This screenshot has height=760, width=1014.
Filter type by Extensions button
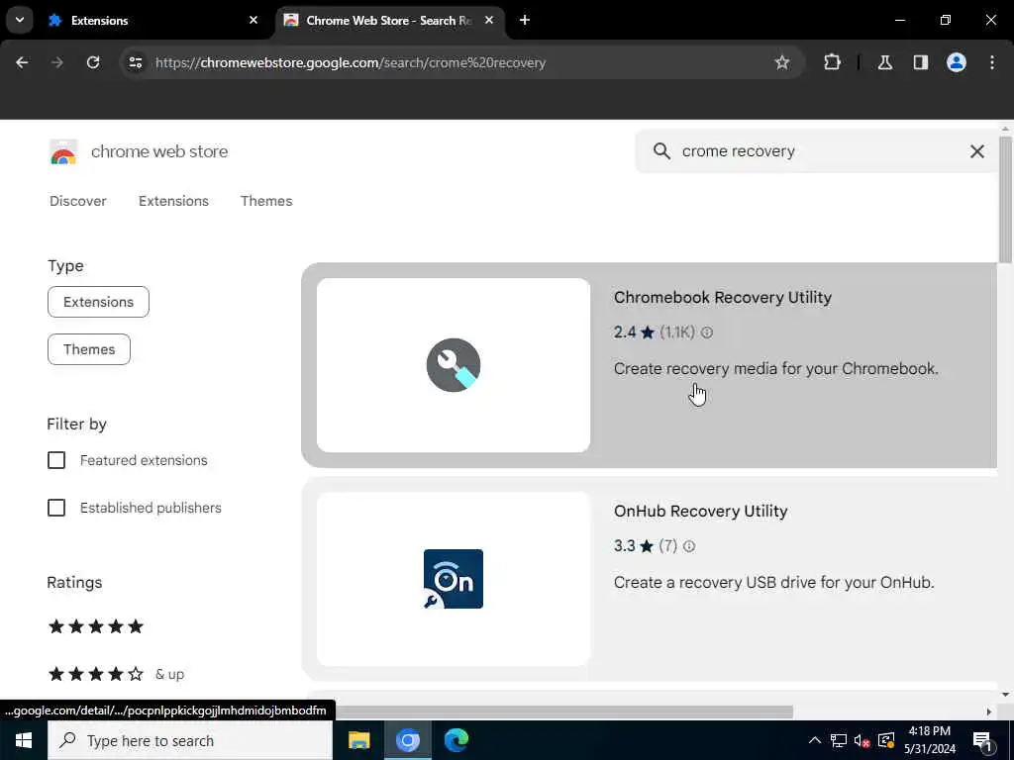pos(98,302)
